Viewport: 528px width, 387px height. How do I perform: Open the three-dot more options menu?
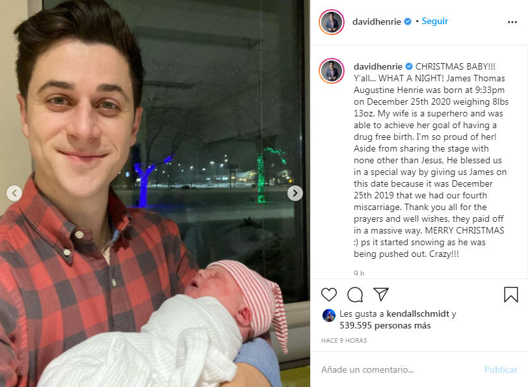512,22
